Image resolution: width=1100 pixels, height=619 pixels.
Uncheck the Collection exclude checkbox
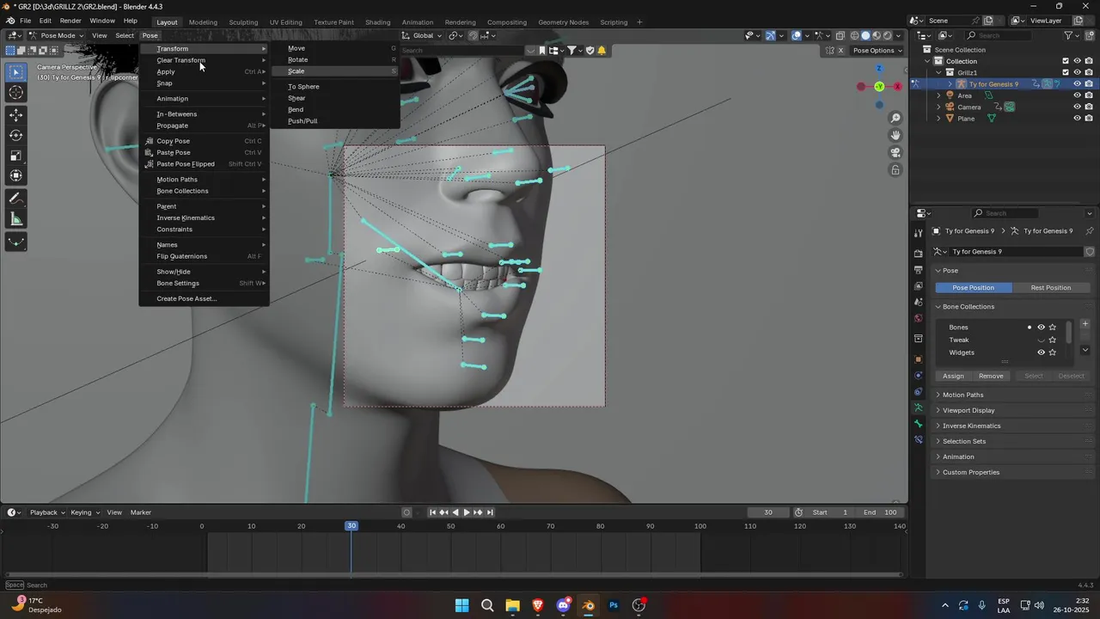(x=1066, y=61)
